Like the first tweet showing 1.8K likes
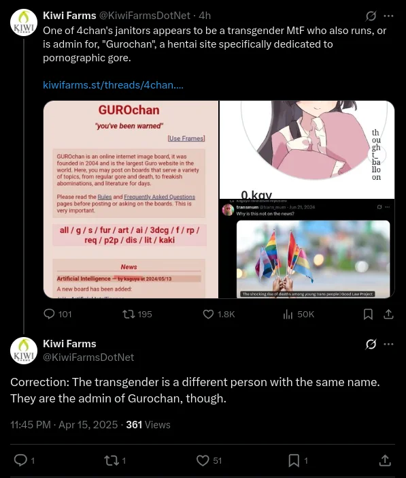 tap(208, 314)
